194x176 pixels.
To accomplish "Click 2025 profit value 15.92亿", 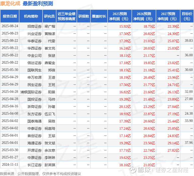I will coord(125,26).
